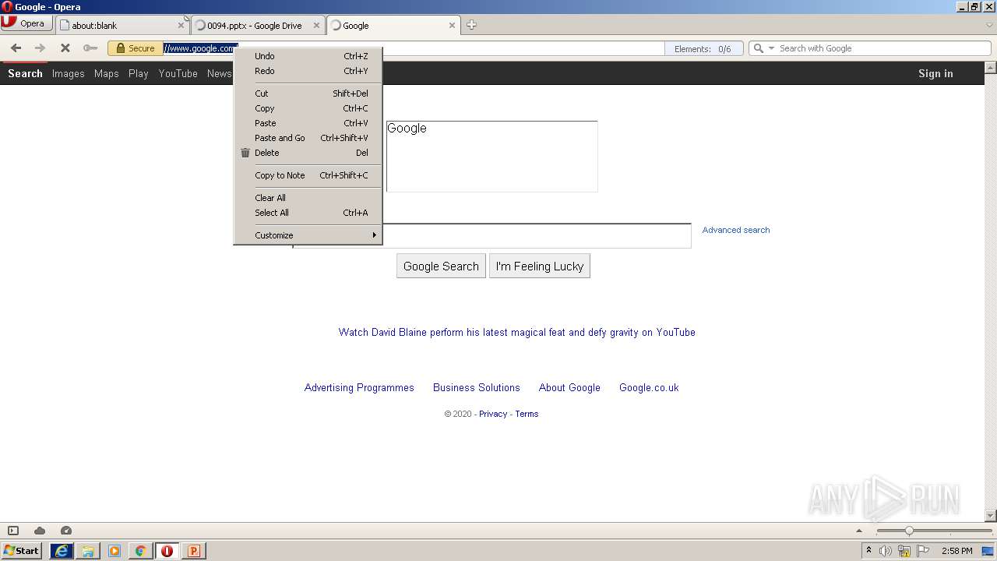Choose Paste and Go
Screen dimensions: 997x561
(x=308, y=138)
